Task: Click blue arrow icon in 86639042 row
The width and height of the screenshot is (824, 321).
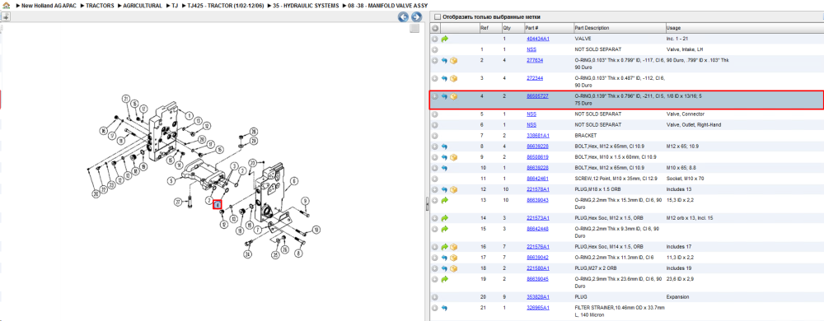Action: pyautogui.click(x=445, y=258)
